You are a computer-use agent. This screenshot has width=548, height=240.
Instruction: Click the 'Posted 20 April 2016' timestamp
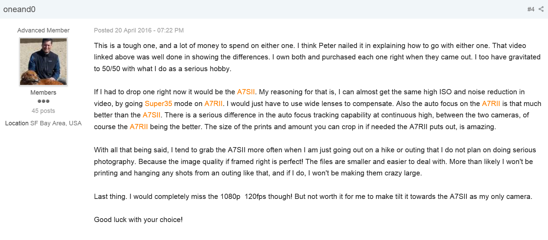pyautogui.click(x=139, y=30)
